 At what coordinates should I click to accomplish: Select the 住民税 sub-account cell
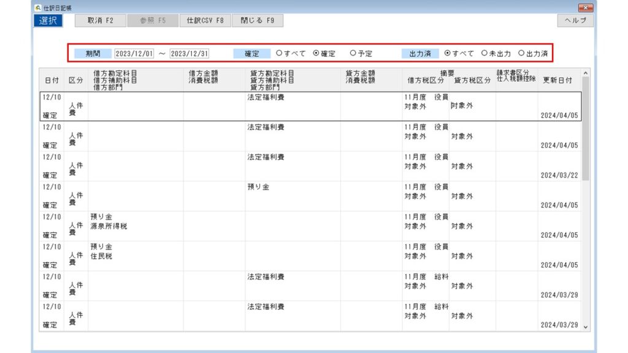[101, 256]
